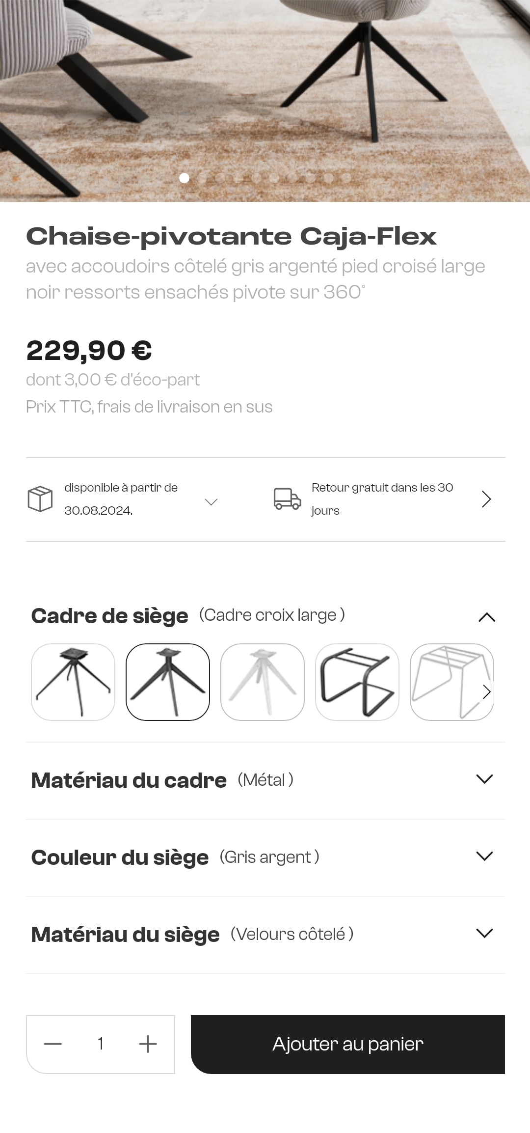Choose the white cross frame option
The height and width of the screenshot is (1133, 530).
point(263,682)
